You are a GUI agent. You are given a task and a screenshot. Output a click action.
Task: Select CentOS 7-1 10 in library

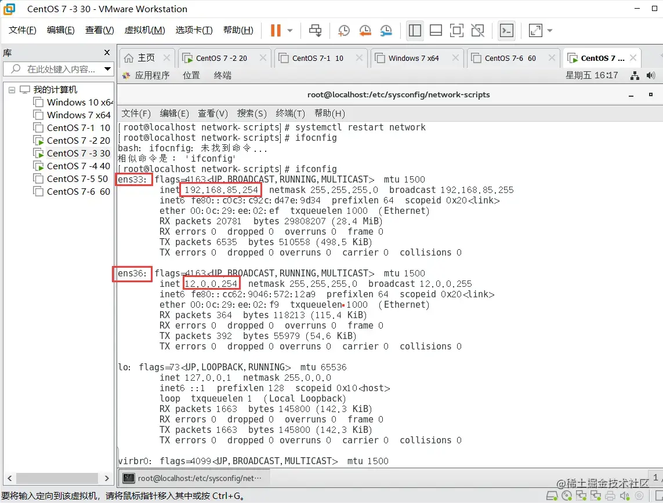[71, 127]
